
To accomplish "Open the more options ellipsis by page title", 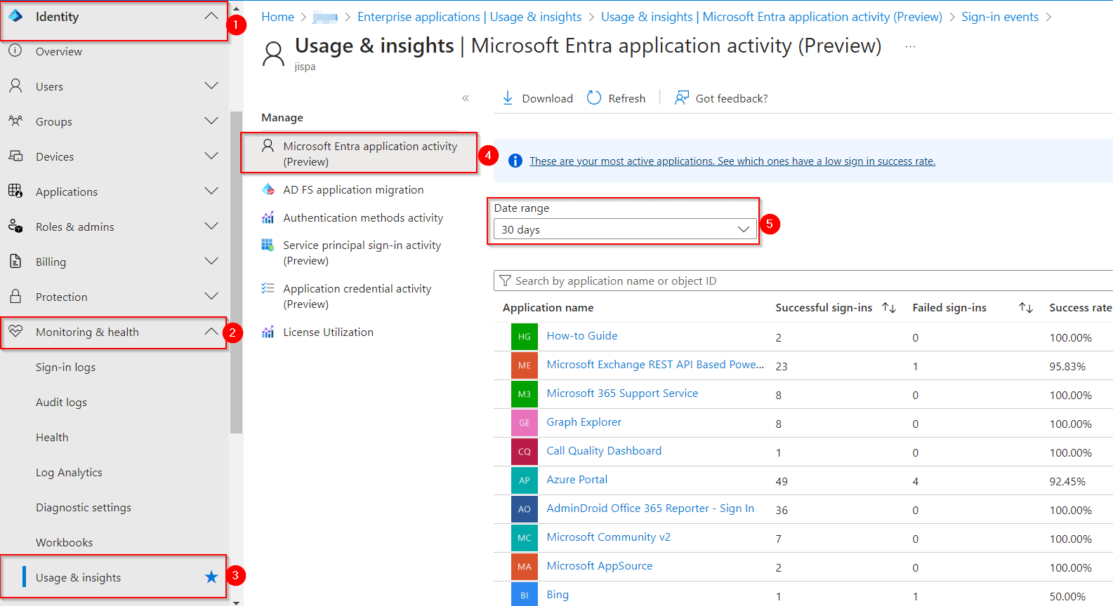I will click(x=910, y=46).
